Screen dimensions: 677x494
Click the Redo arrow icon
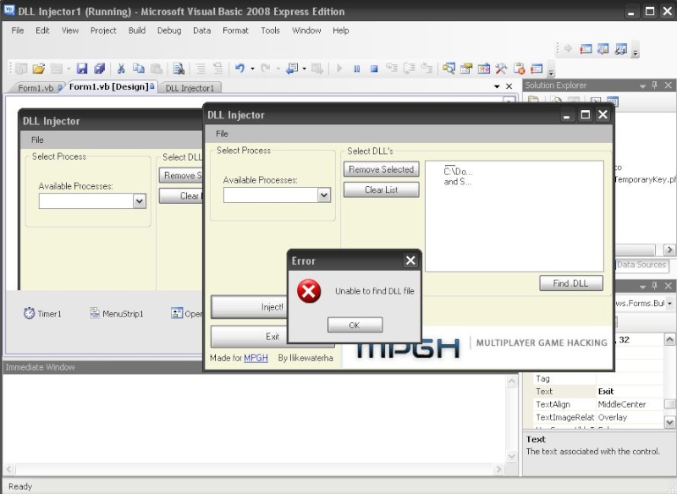tap(266, 69)
